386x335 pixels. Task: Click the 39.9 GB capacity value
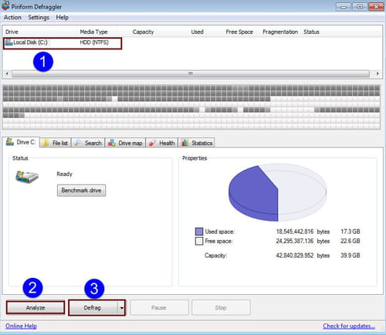pos(350,255)
